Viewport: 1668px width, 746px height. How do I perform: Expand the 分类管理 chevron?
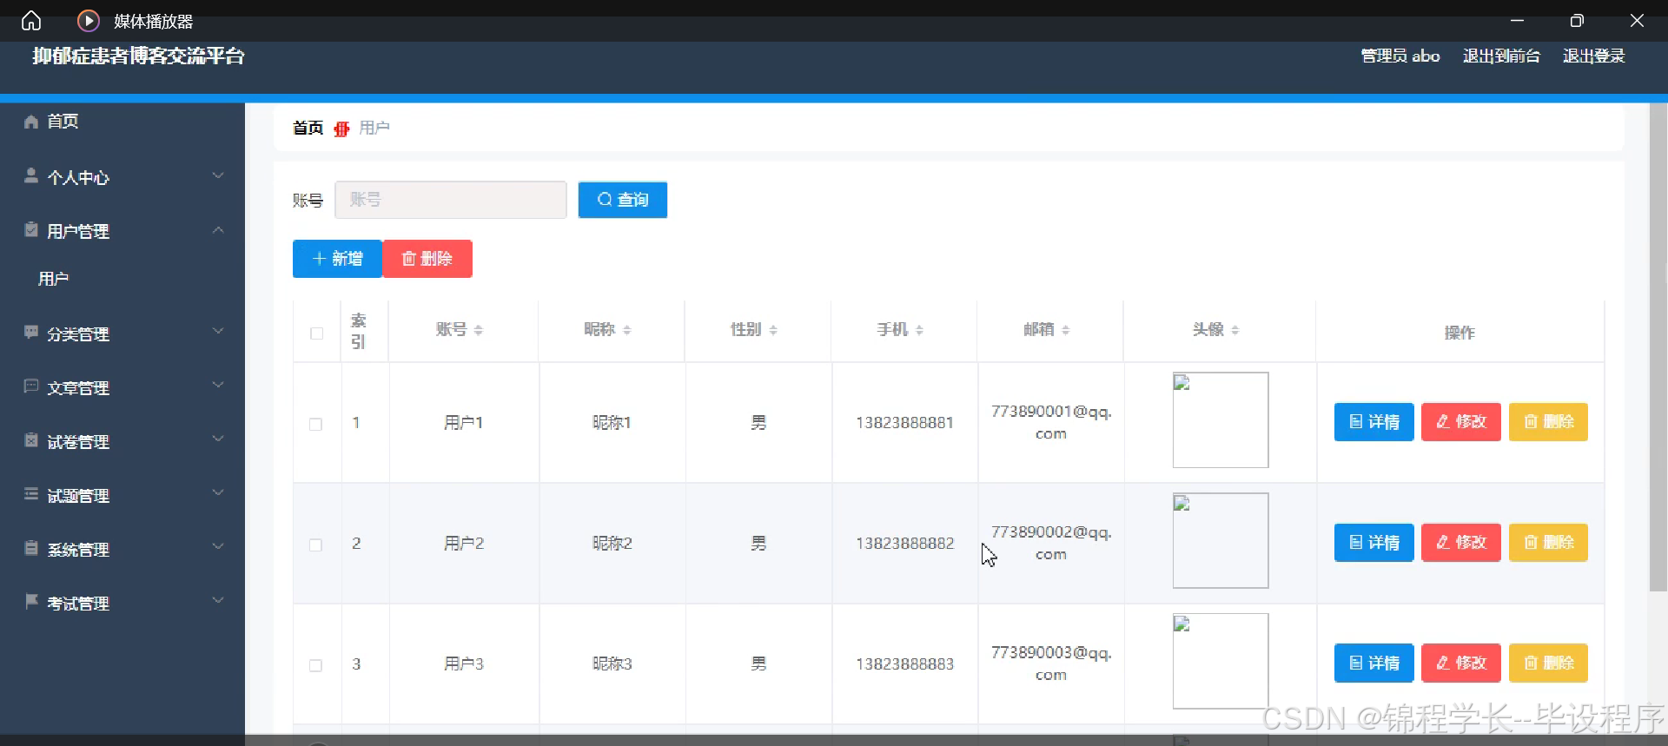click(x=218, y=331)
